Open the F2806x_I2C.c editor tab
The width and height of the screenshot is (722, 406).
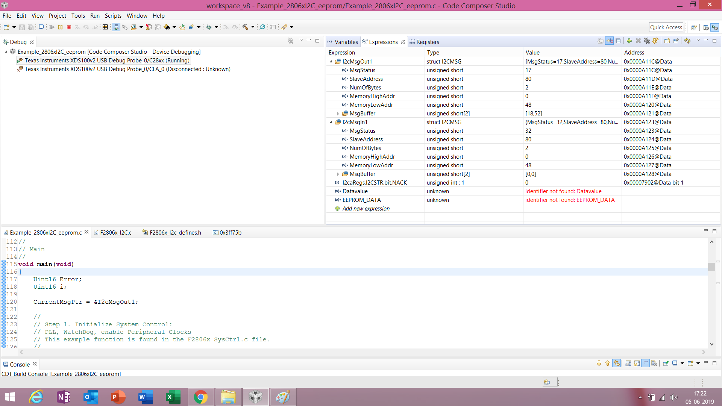tap(115, 233)
